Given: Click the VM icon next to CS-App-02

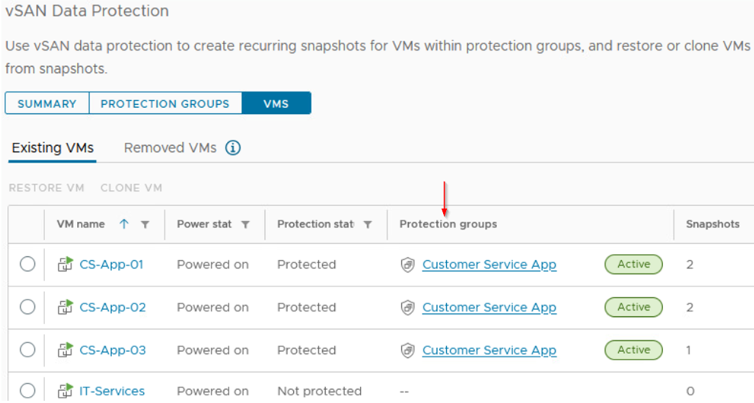Looking at the screenshot, I should [65, 307].
